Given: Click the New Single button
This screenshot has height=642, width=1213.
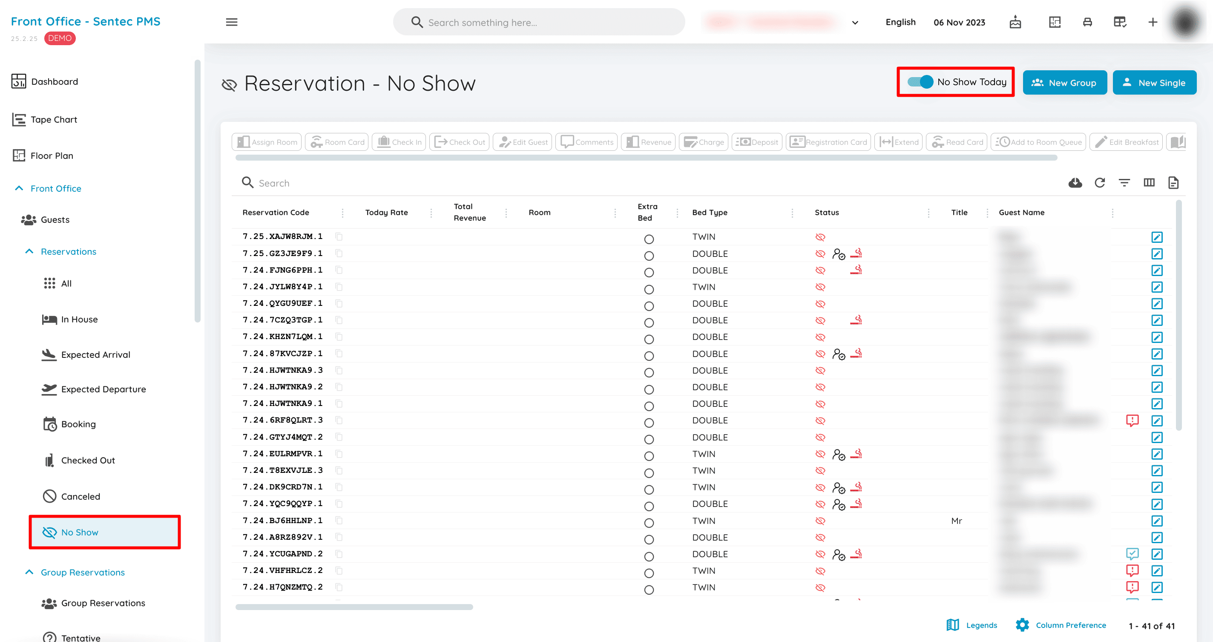Looking at the screenshot, I should [x=1154, y=83].
